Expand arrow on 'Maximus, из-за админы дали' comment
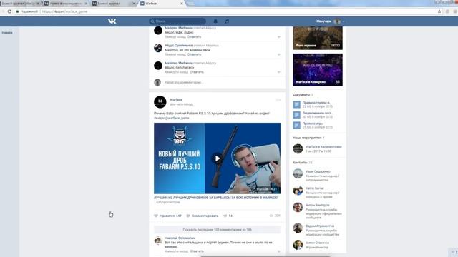Screen dimensions: 458x257 [x=278, y=54]
